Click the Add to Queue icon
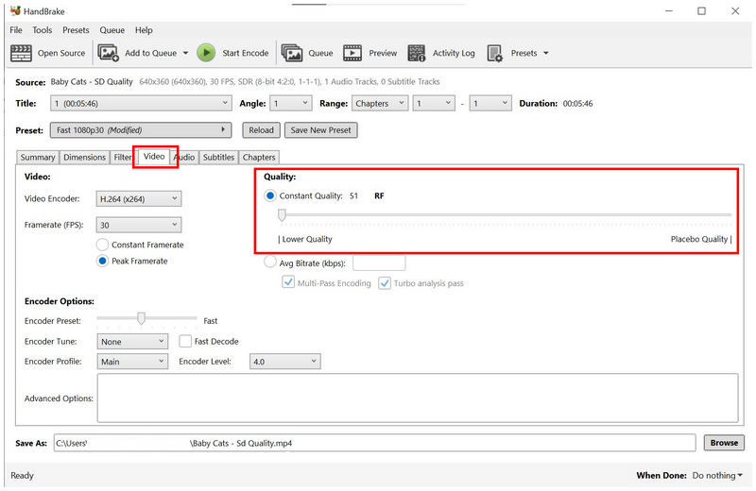Screen dimensions: 756x491 109,53
